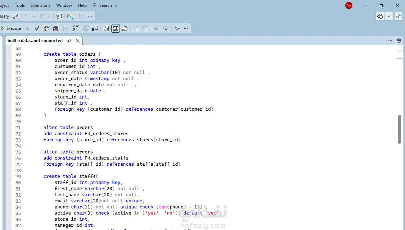Open tab settings gear icon
The width and height of the screenshot is (405, 230).
[x=399, y=41]
